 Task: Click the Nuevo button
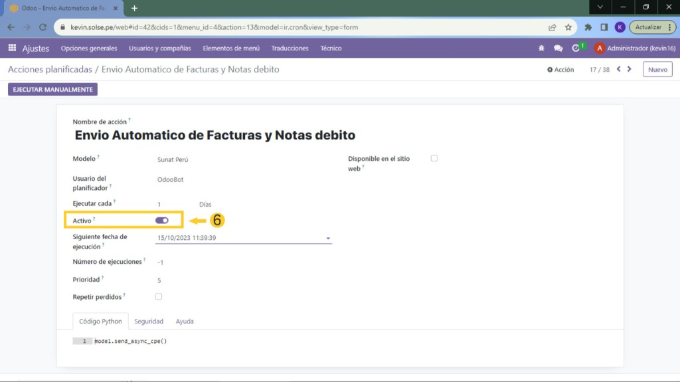[657, 70]
